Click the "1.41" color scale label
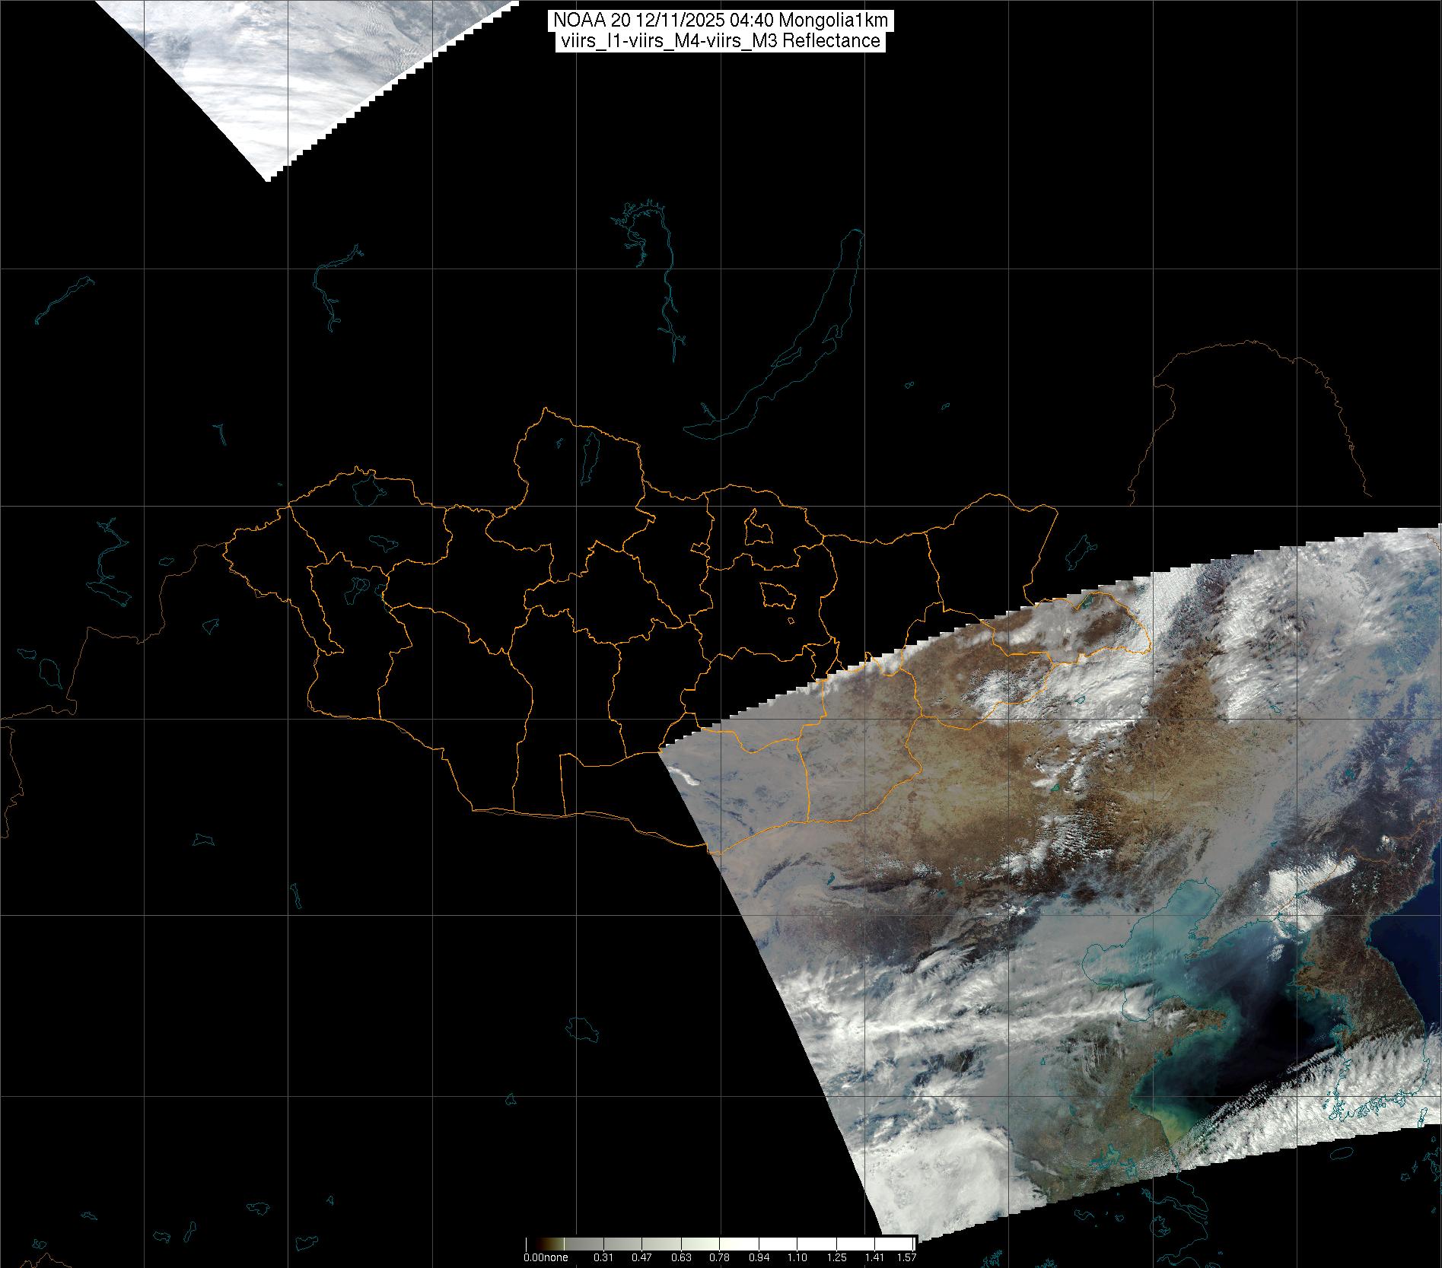Screen dimensions: 1442x1268 tap(875, 1257)
